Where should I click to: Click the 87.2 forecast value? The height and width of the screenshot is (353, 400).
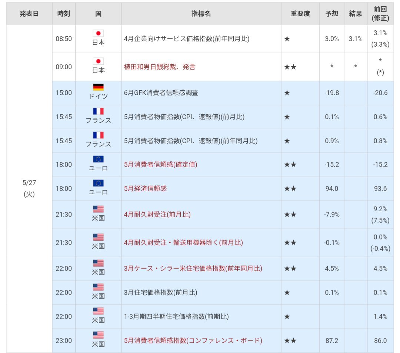[331, 340]
